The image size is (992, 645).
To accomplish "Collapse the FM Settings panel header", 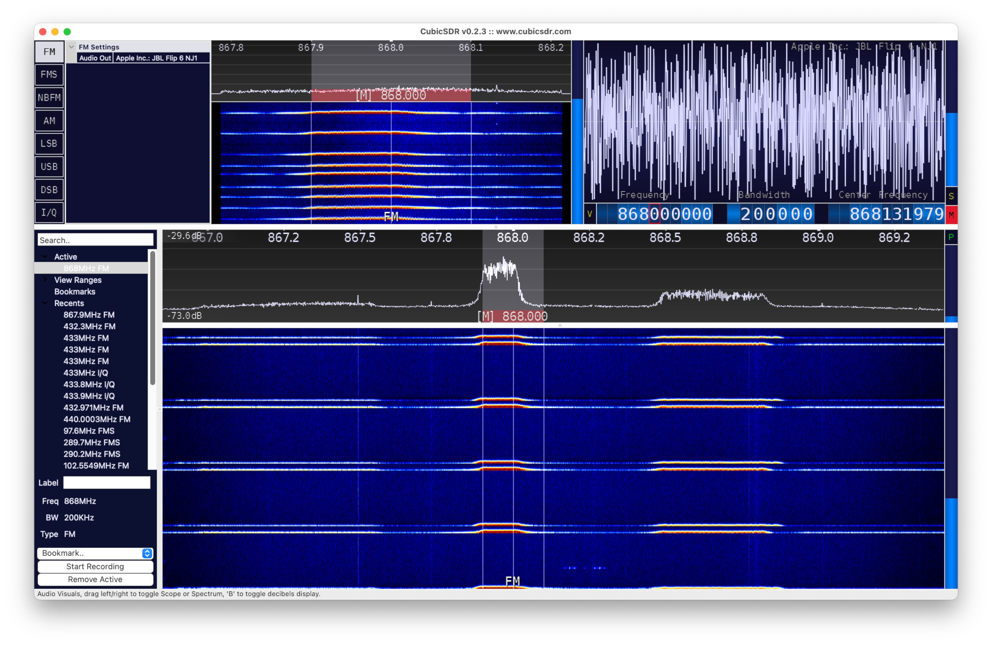I will click(70, 46).
